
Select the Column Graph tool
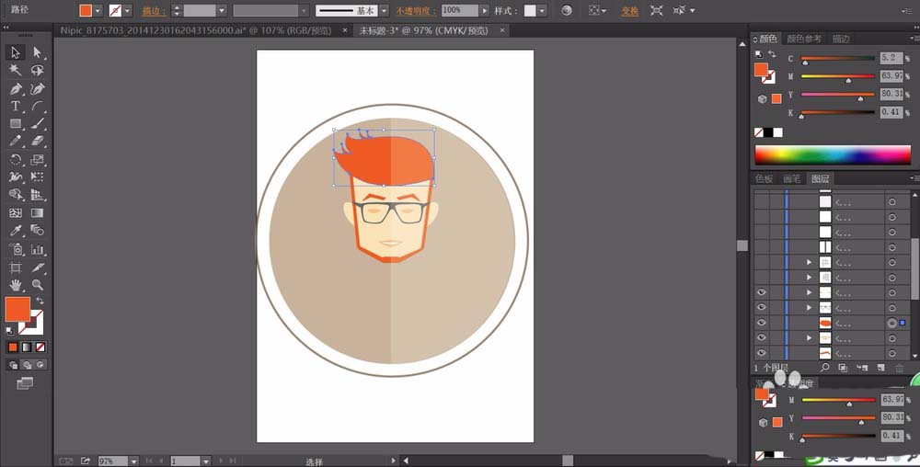click(37, 249)
